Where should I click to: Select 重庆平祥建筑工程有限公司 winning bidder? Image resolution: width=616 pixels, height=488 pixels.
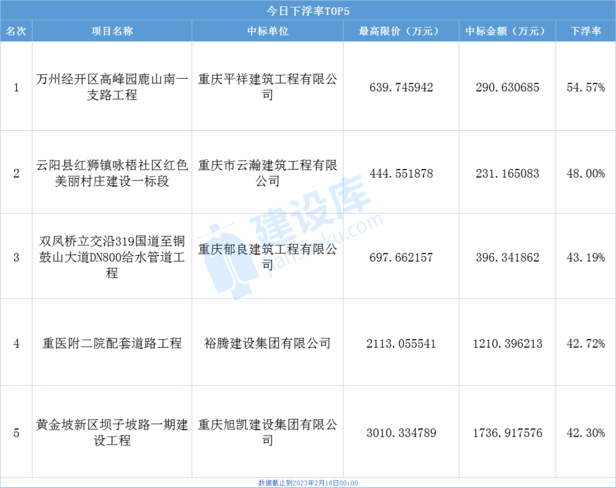pyautogui.click(x=267, y=88)
